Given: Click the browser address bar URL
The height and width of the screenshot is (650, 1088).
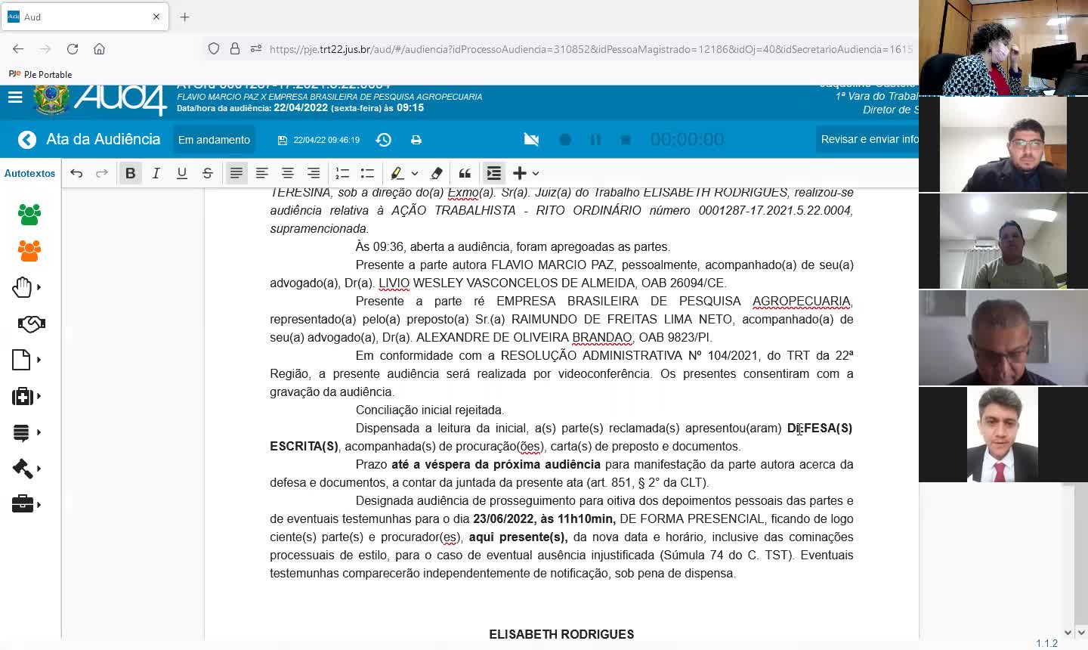Looking at the screenshot, I should click(589, 49).
